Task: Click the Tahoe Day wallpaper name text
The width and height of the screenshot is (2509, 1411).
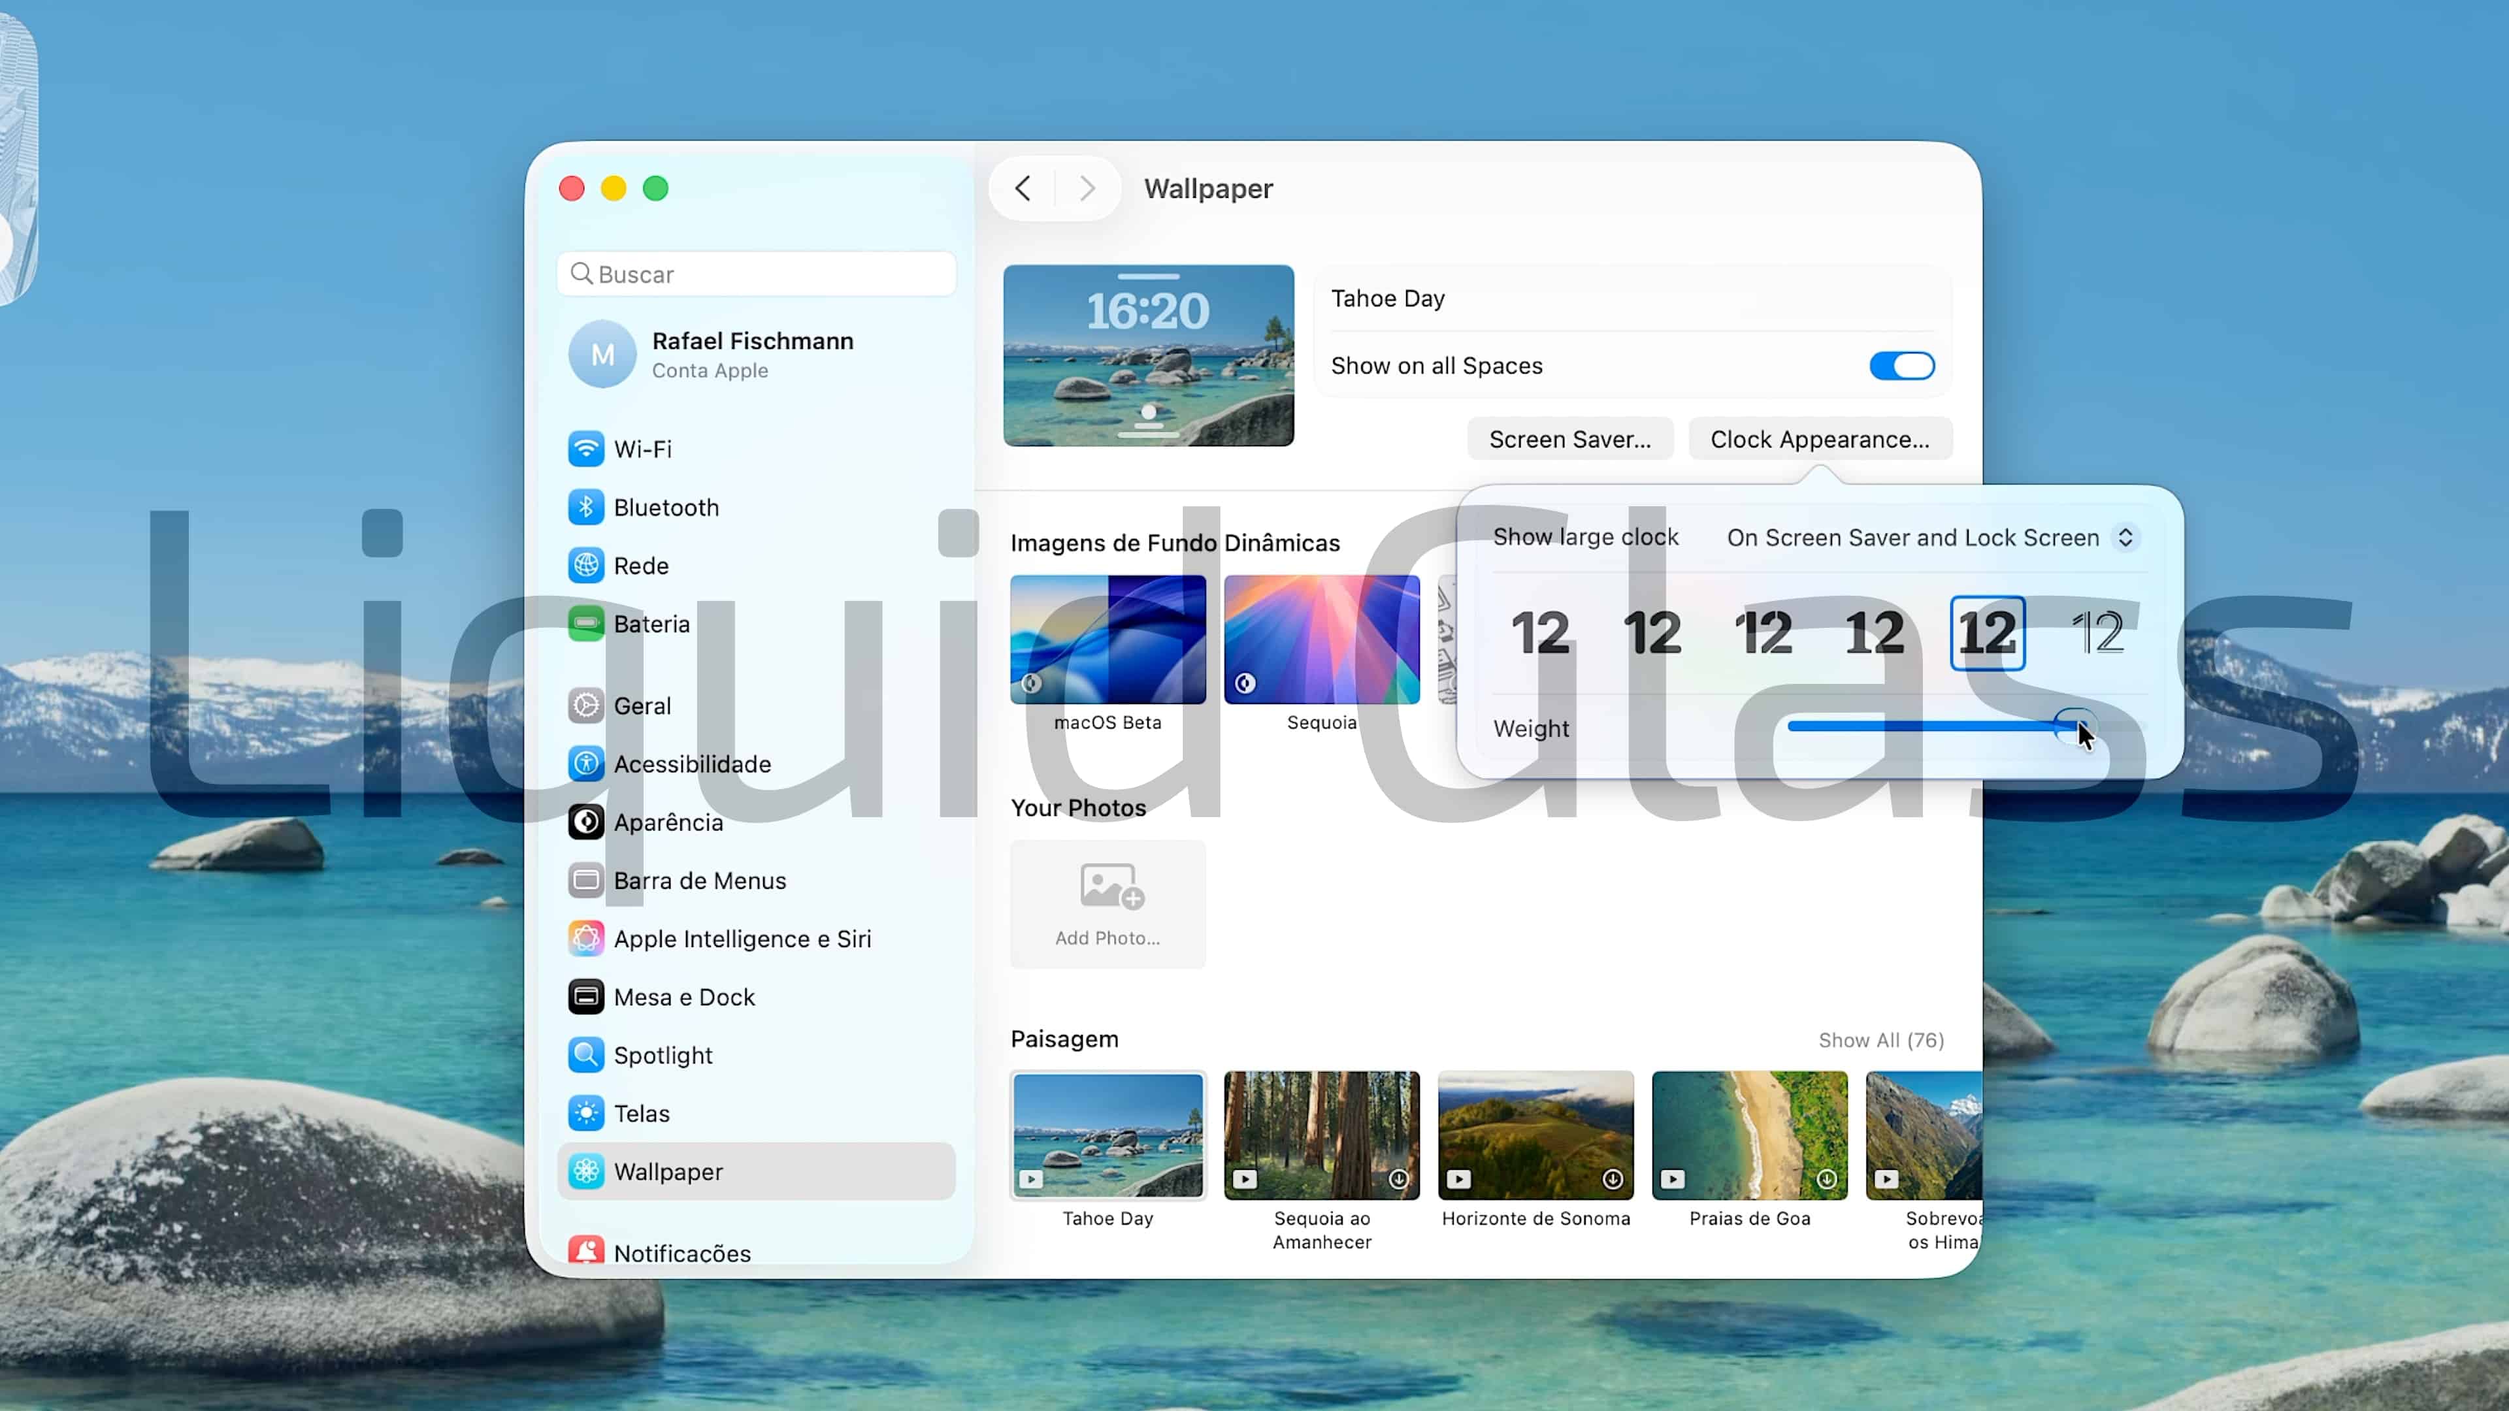Action: coord(1388,299)
